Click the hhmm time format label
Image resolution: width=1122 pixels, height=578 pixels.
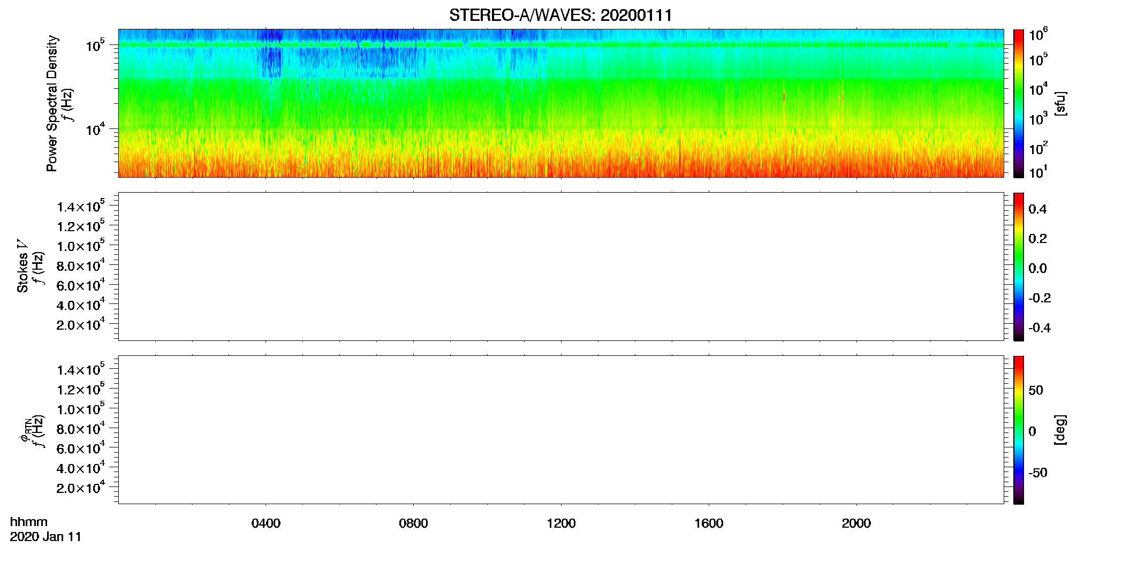click(29, 522)
